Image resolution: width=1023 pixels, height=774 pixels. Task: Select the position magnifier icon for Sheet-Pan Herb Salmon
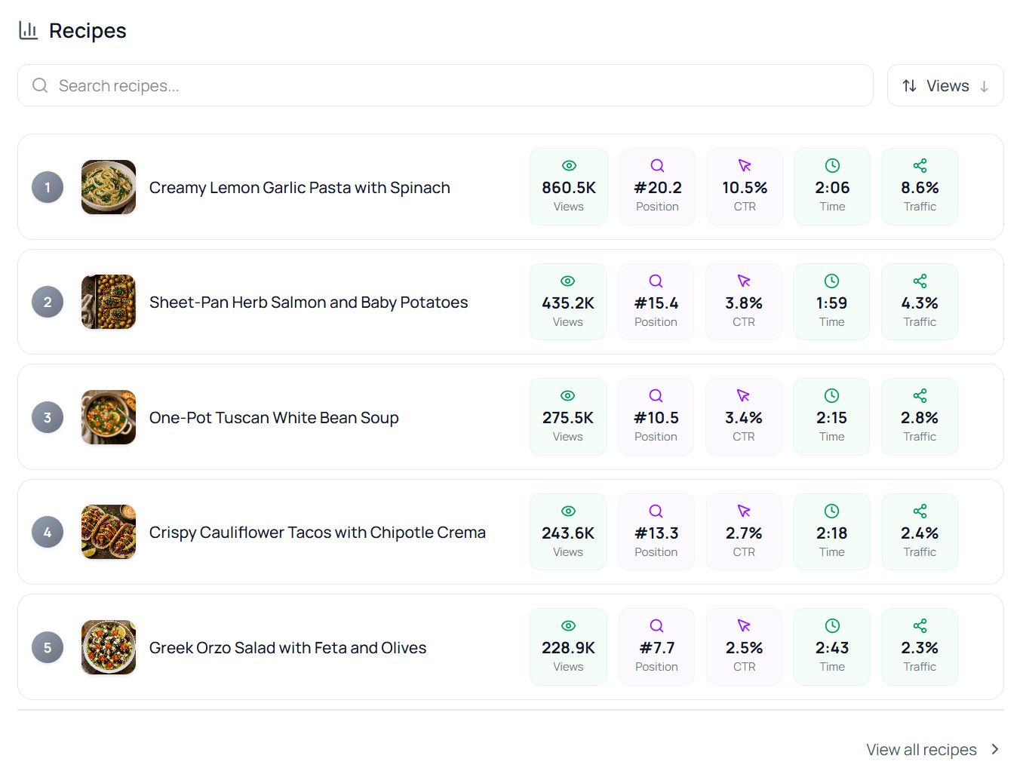click(656, 280)
